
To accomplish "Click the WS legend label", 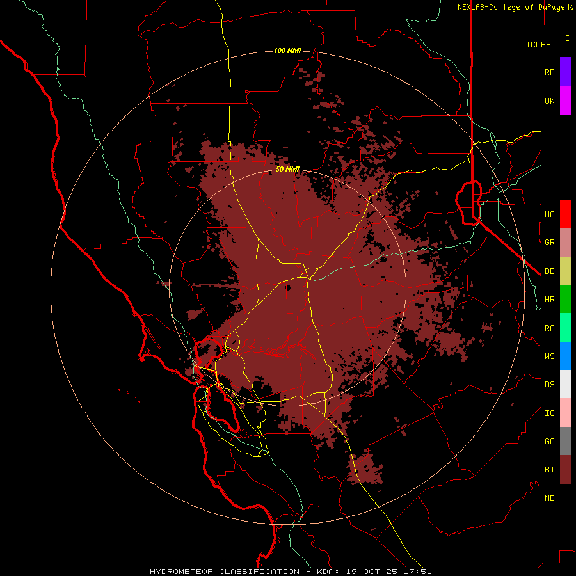I will pos(549,356).
